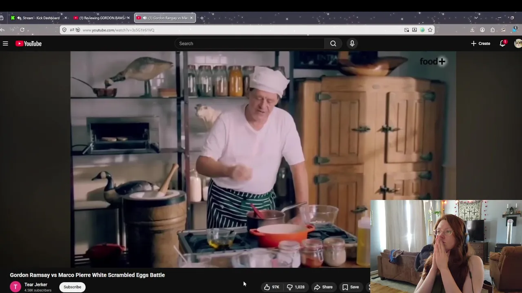Select the Gordon Ramsay vs Marco tab
Screen dimensions: 522x293
[165, 18]
